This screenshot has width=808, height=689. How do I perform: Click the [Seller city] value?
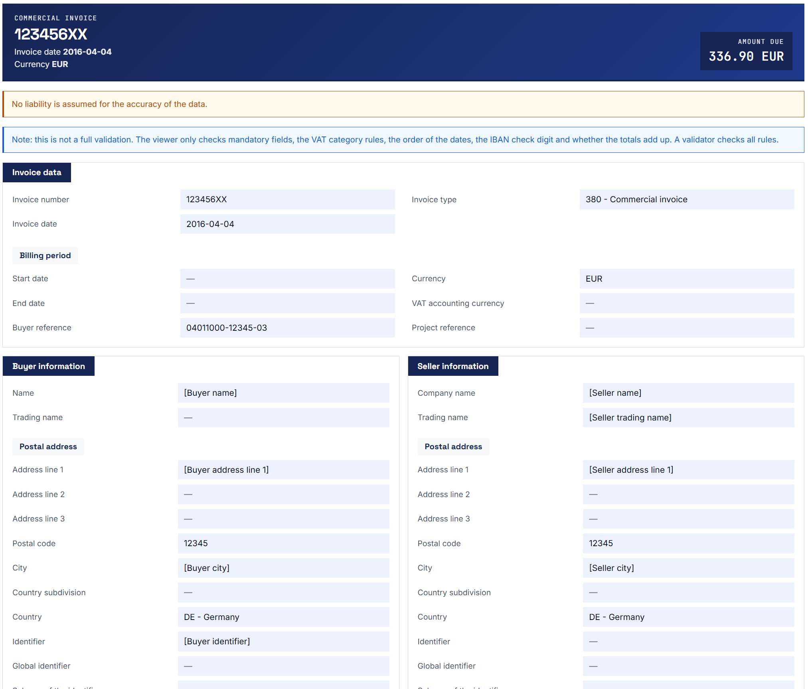688,568
